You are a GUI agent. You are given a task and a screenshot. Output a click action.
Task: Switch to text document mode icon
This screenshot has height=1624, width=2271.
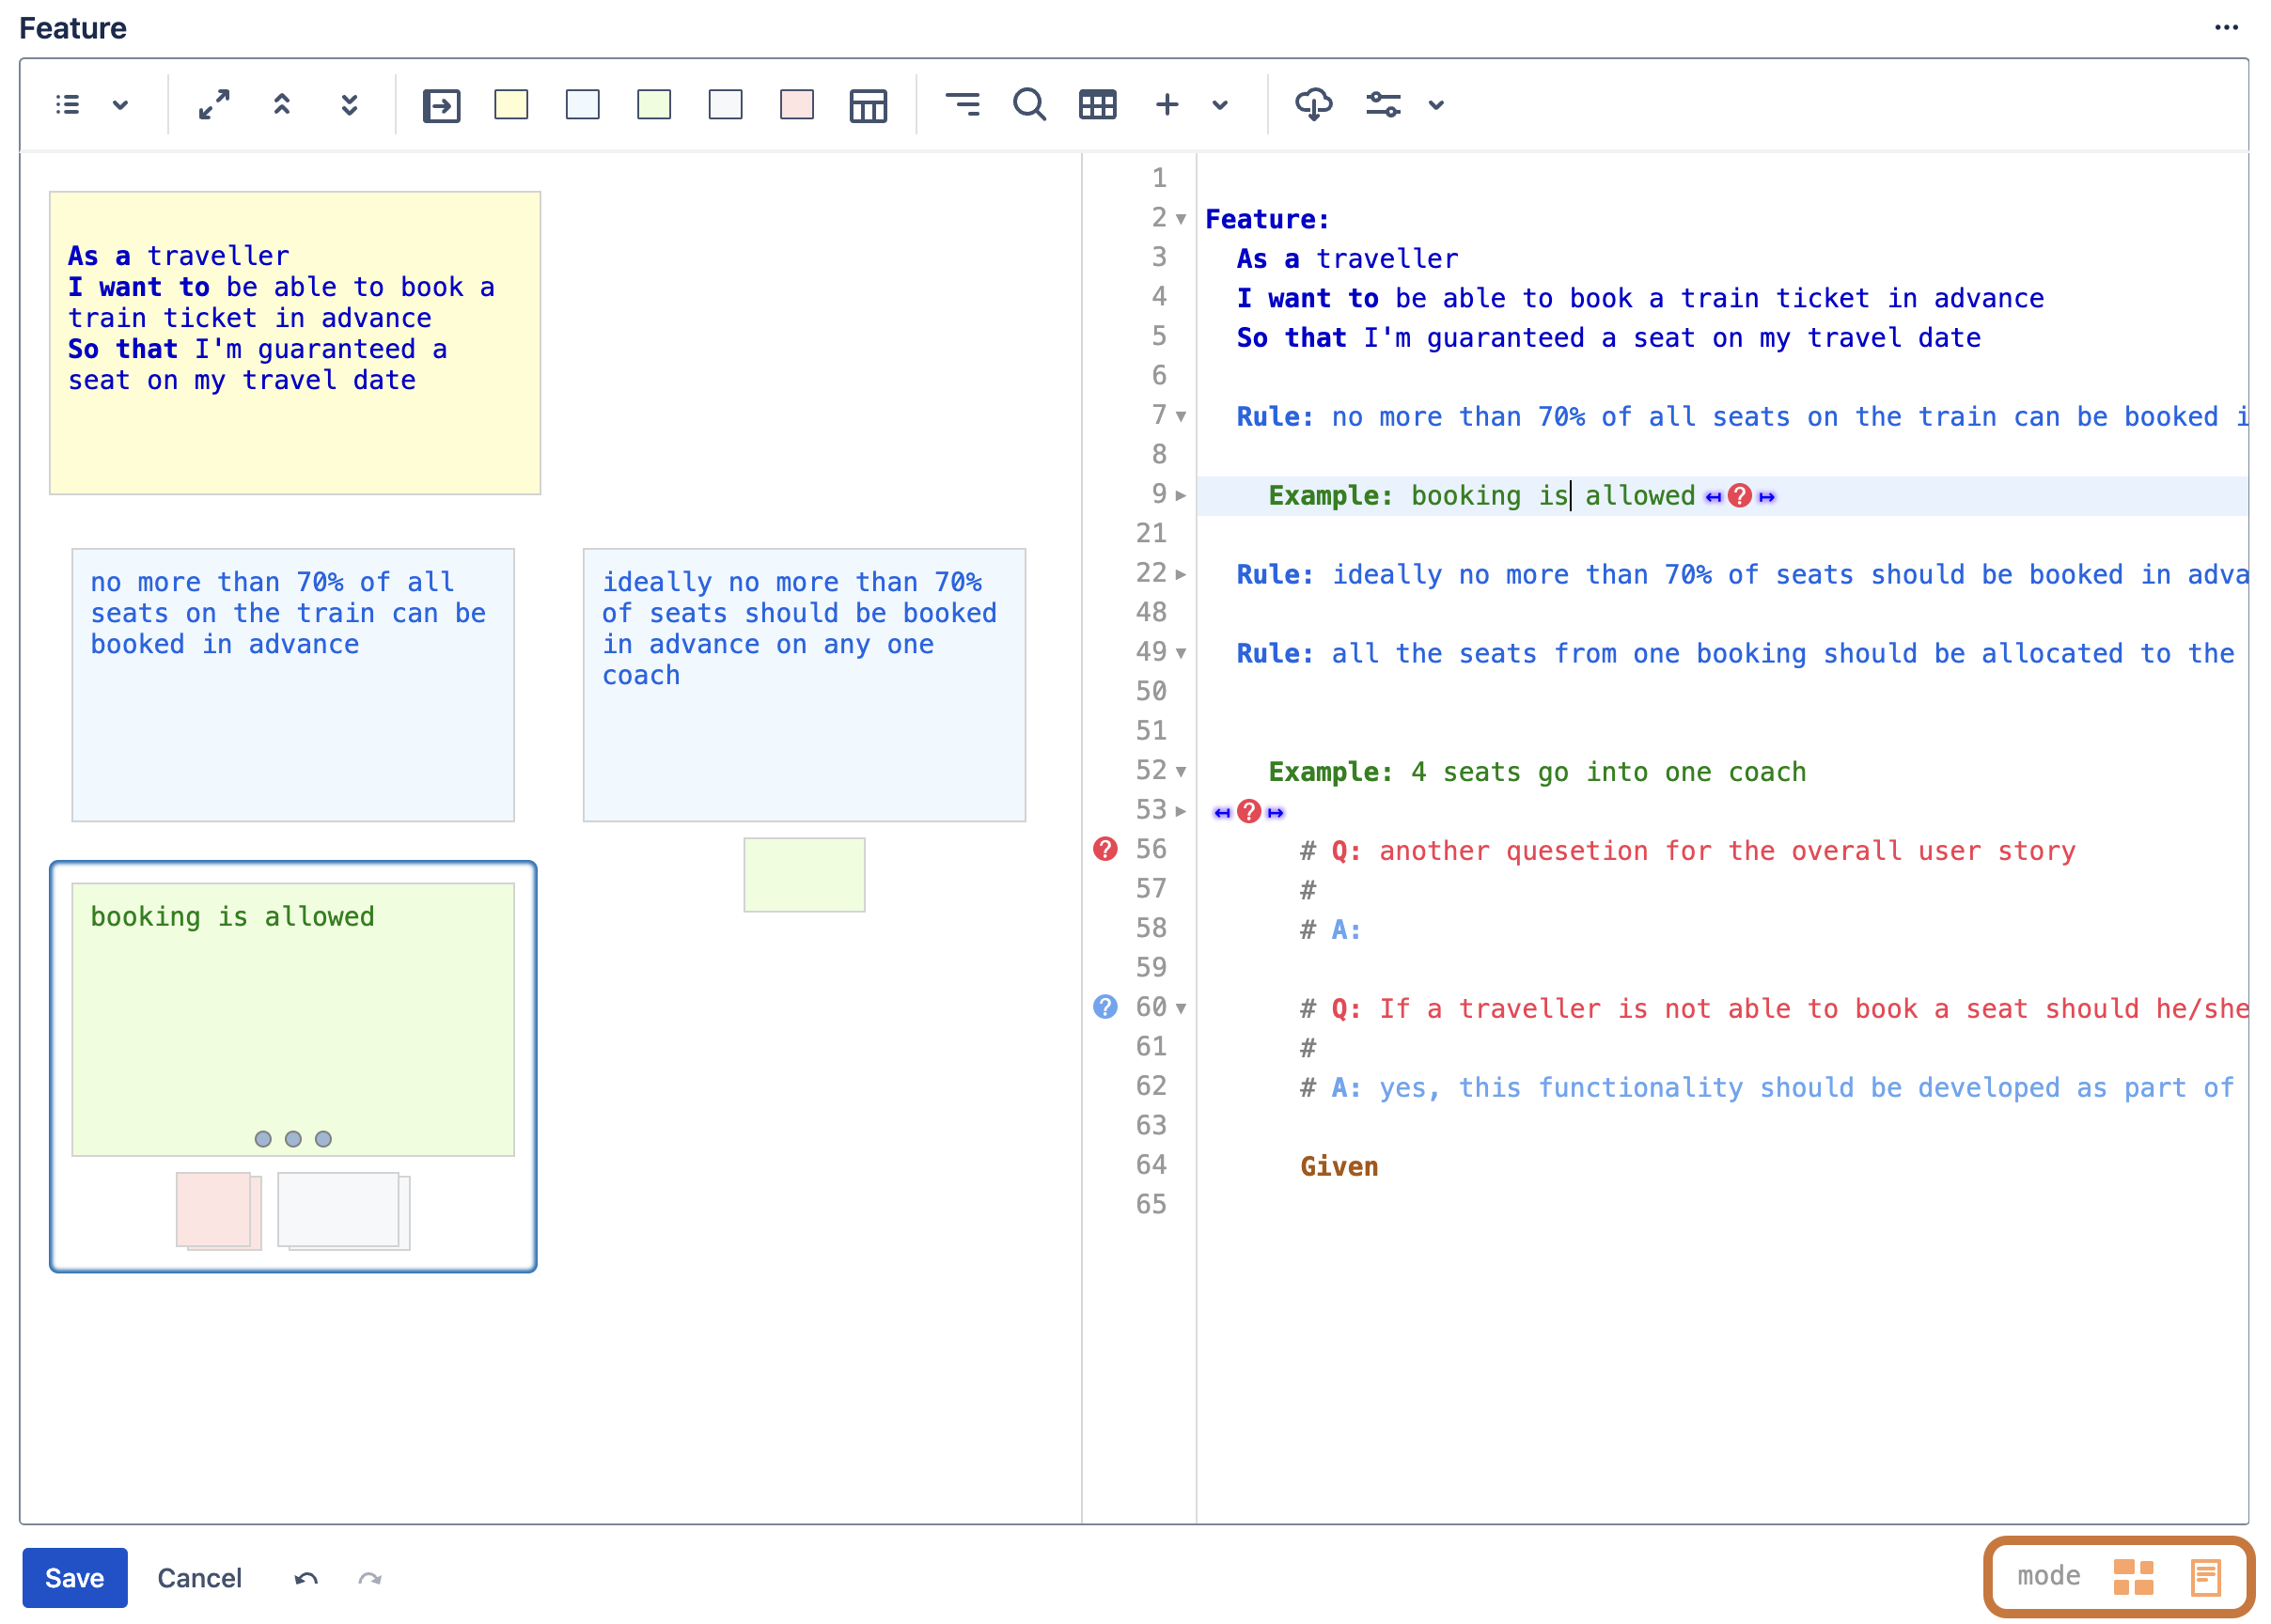pos(2206,1577)
